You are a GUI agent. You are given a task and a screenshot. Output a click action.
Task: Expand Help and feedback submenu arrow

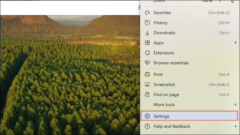[236, 126]
